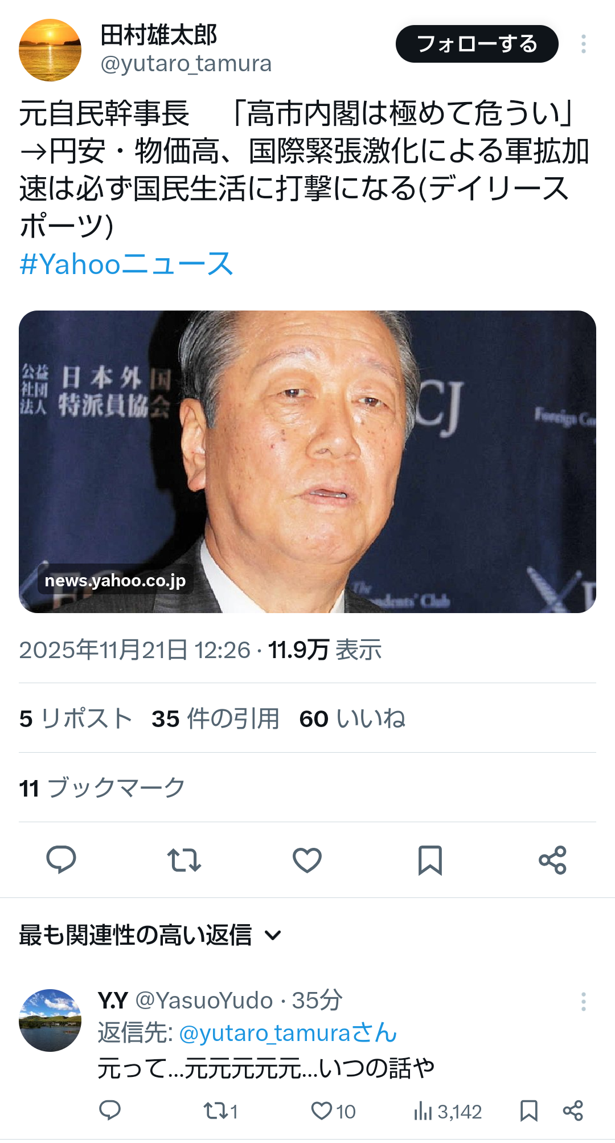The image size is (615, 1143).
Task: Open the #Yahooニュース hashtag link
Action: coord(126,264)
